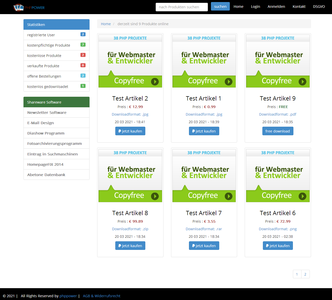Go to the DSGVO page

(319, 7)
